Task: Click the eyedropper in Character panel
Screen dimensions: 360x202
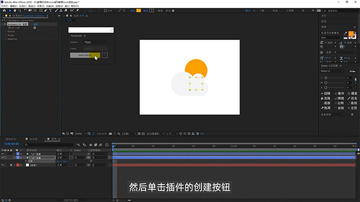Action: click(345, 33)
